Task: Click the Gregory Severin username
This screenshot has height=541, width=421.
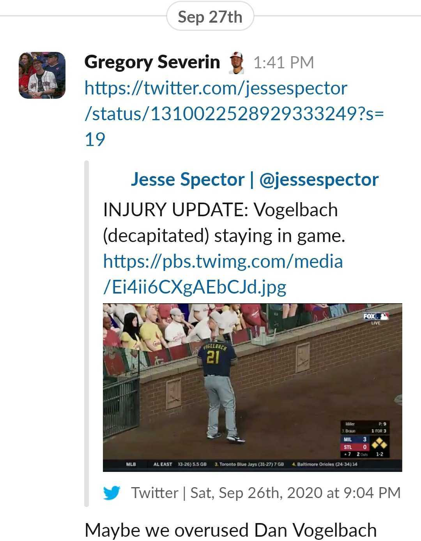Action: pyautogui.click(x=152, y=62)
